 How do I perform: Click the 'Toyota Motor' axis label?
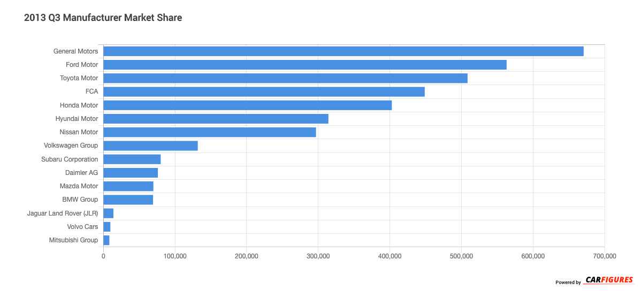[79, 78]
